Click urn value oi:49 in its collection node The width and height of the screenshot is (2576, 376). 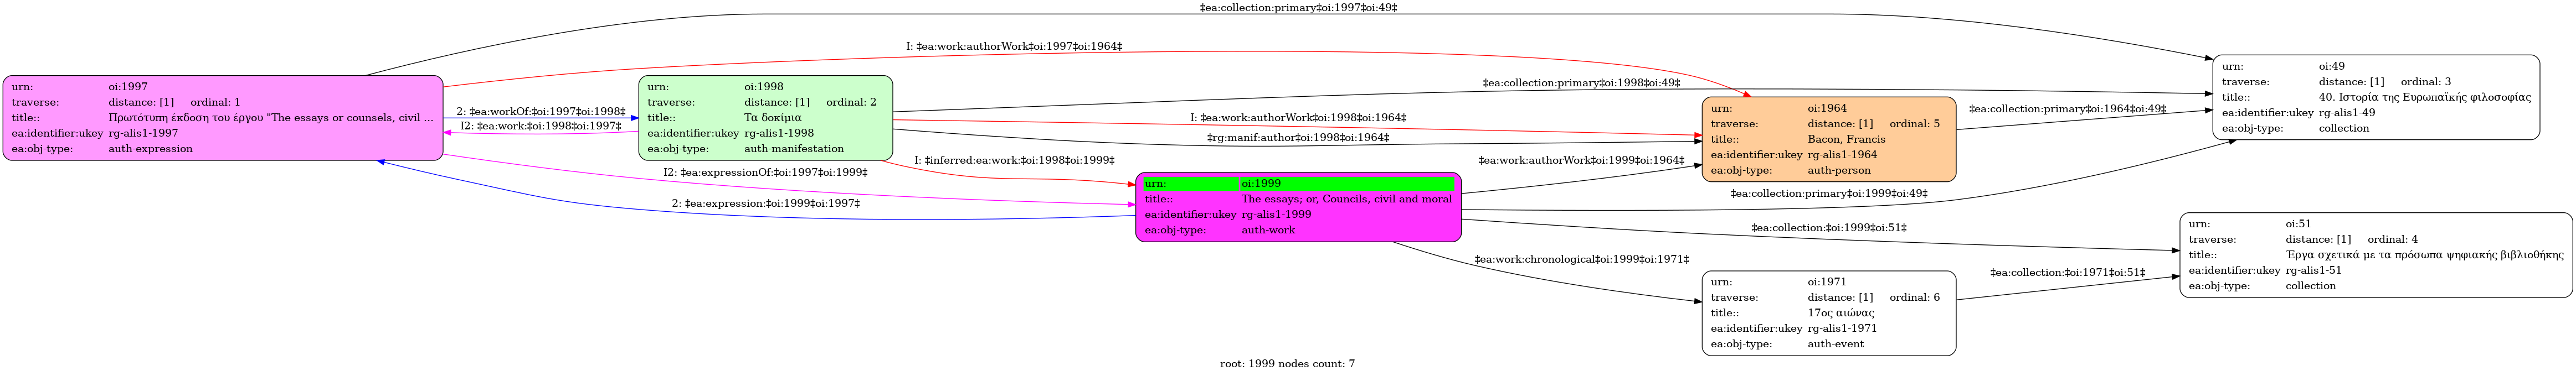[x=2332, y=66]
